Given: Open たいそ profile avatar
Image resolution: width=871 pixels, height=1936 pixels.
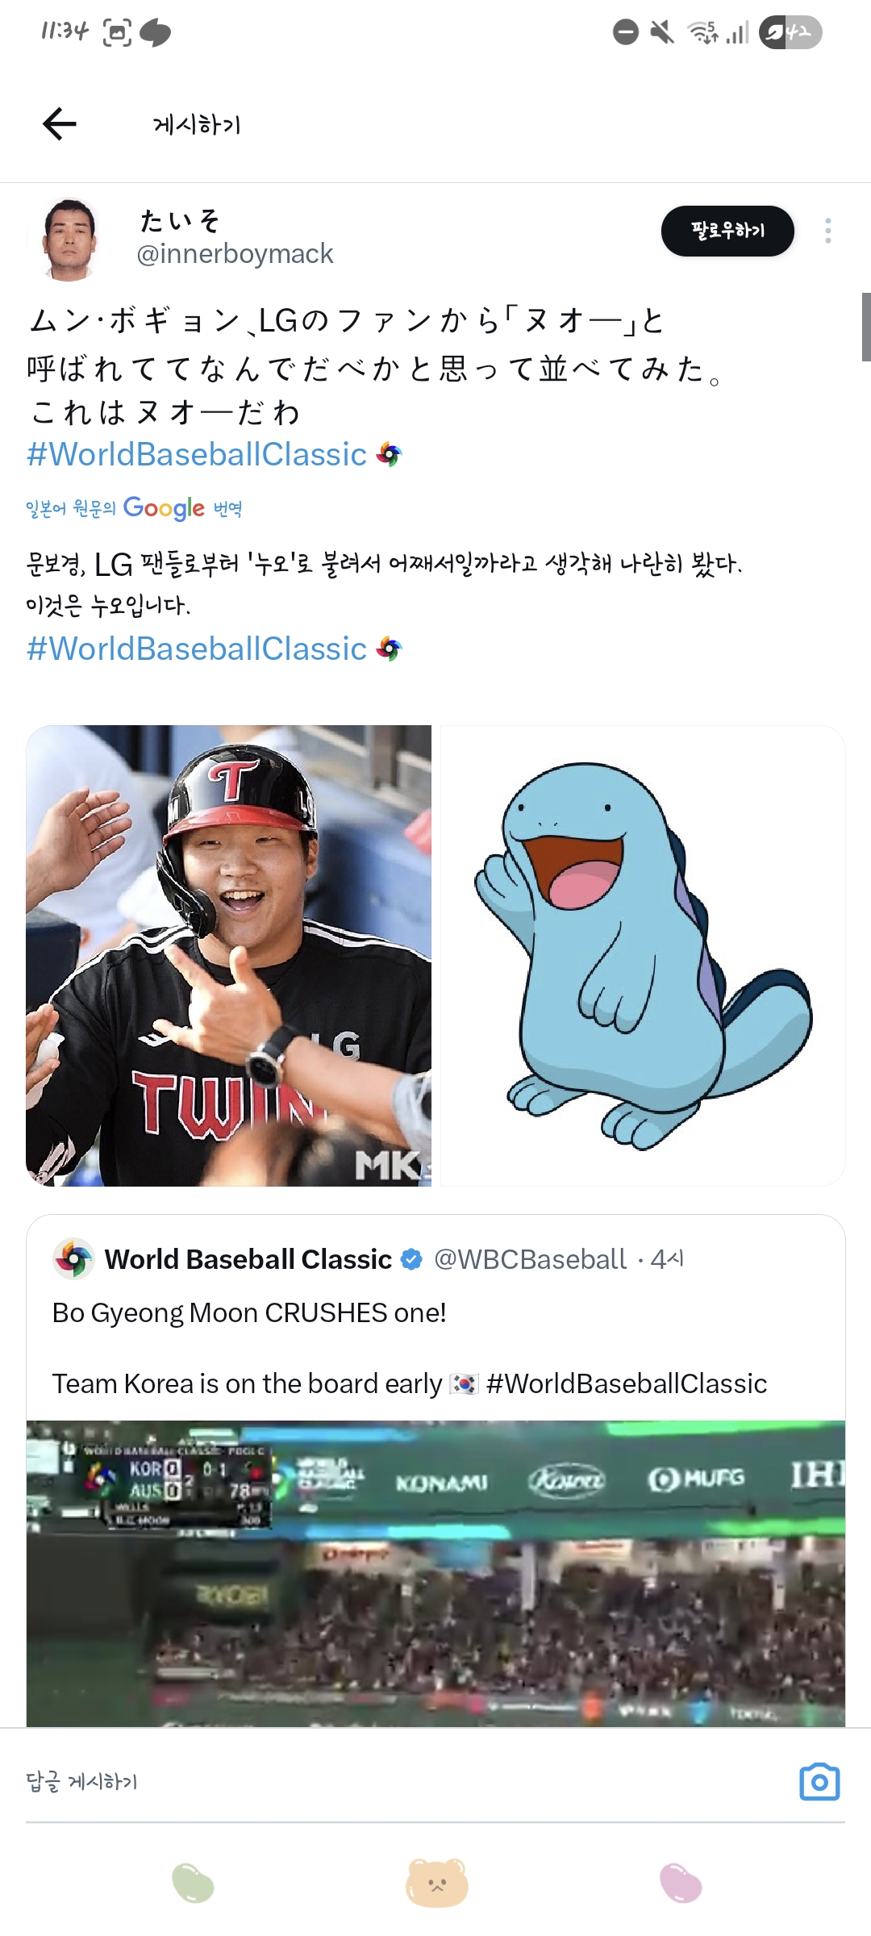Looking at the screenshot, I should (69, 240).
